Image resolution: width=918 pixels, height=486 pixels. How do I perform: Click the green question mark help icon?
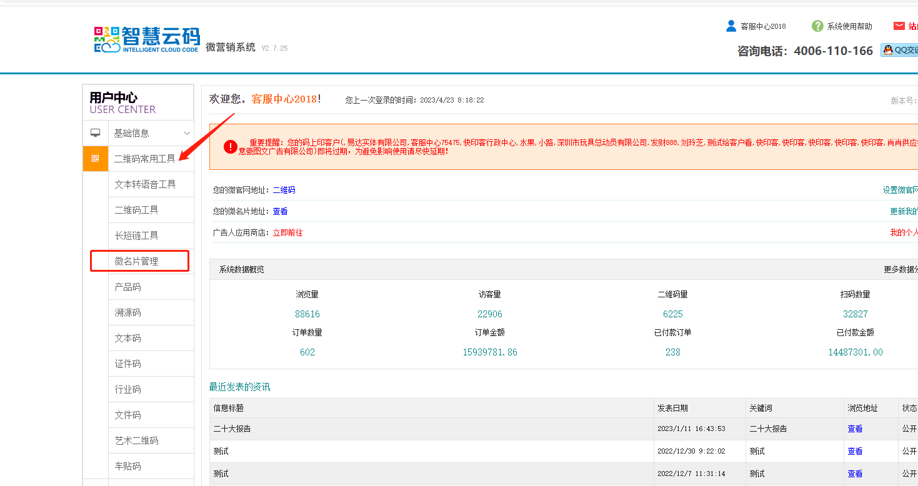817,26
